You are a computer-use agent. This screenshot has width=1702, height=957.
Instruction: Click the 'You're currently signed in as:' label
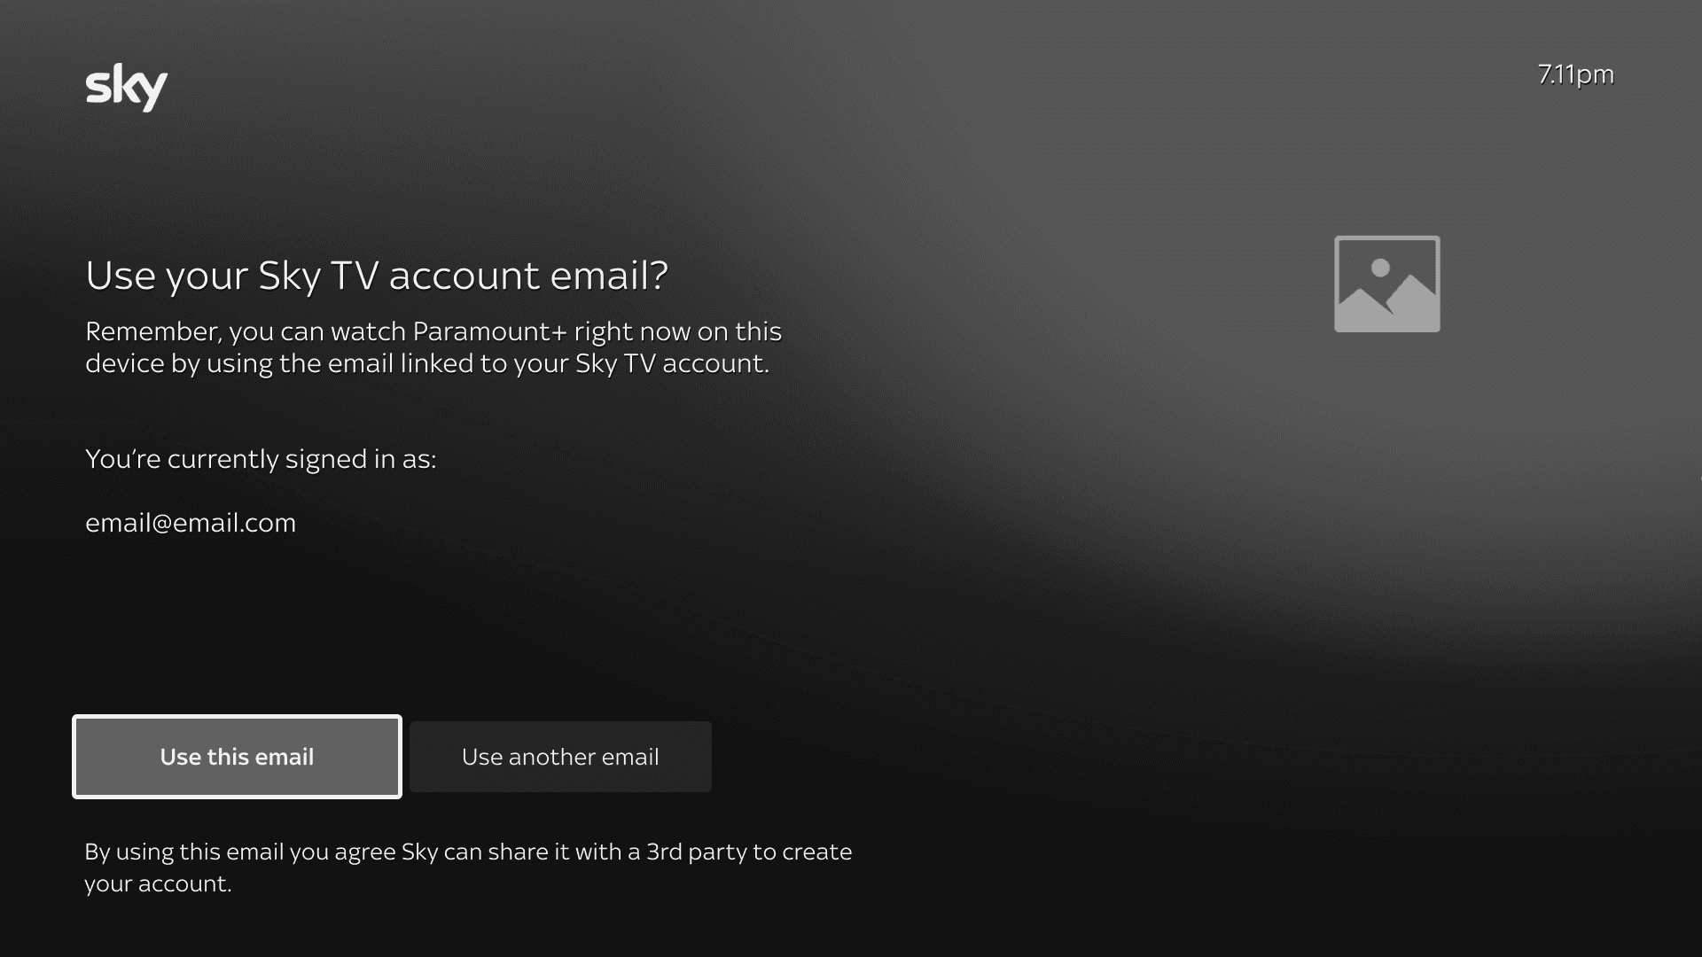point(261,459)
